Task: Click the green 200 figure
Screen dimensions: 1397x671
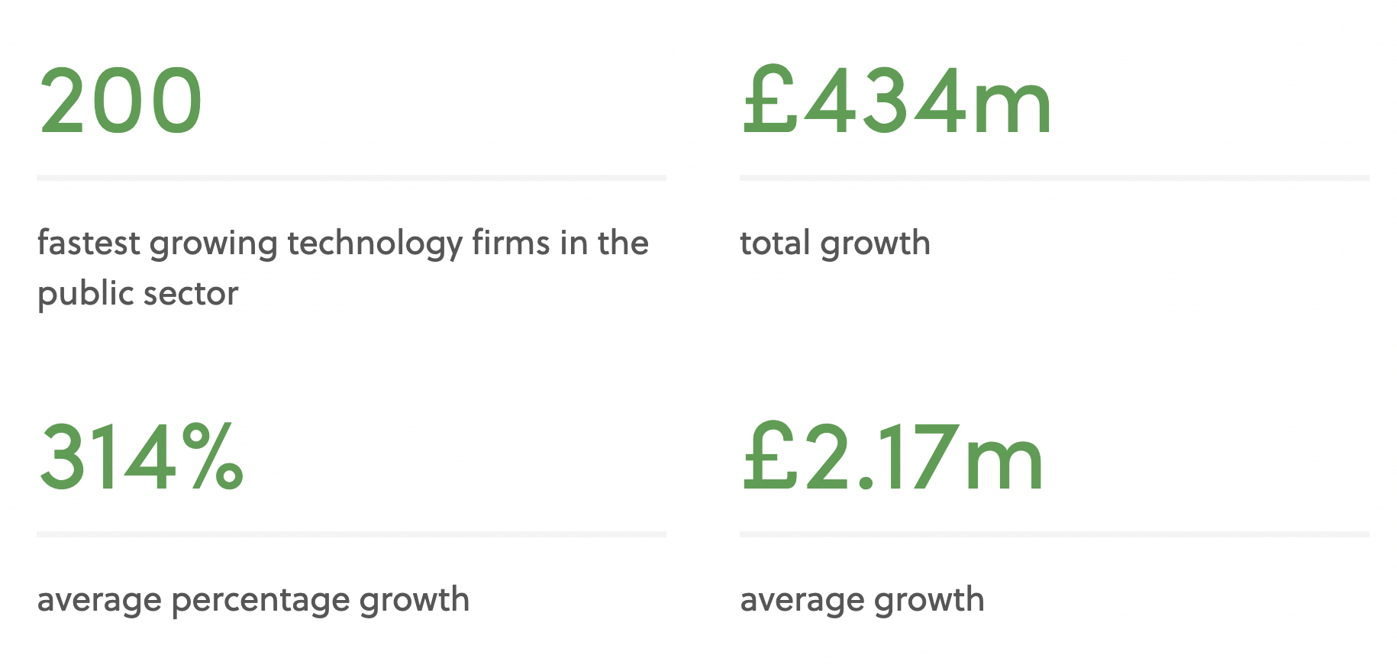Action: pyautogui.click(x=121, y=101)
